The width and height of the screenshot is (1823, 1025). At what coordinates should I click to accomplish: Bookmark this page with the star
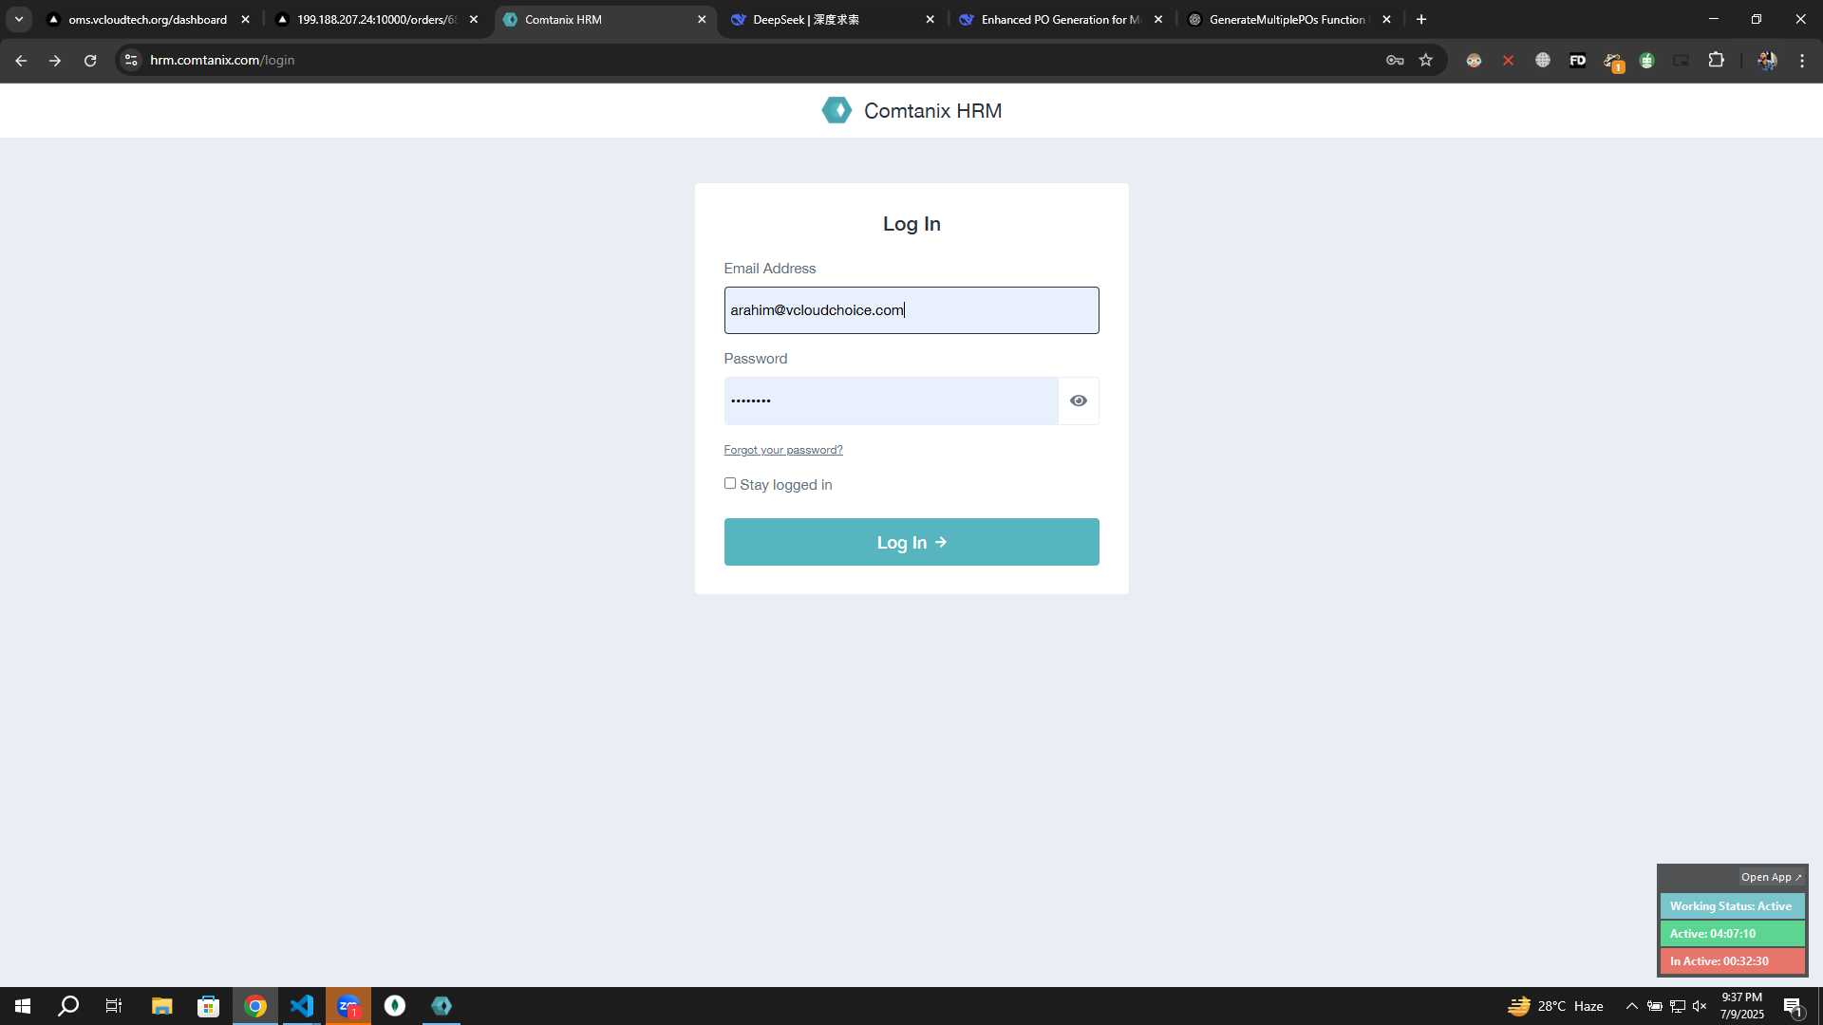coord(1426,60)
